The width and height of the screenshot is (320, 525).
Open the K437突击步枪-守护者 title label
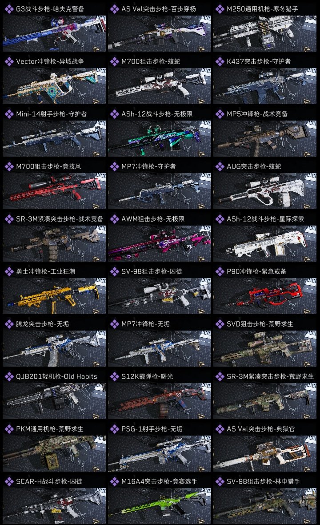tap(259, 61)
